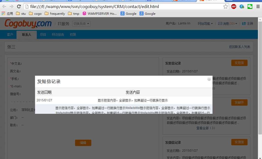Open the first Google bookmark
This screenshot has height=159, width=262.
129,13
